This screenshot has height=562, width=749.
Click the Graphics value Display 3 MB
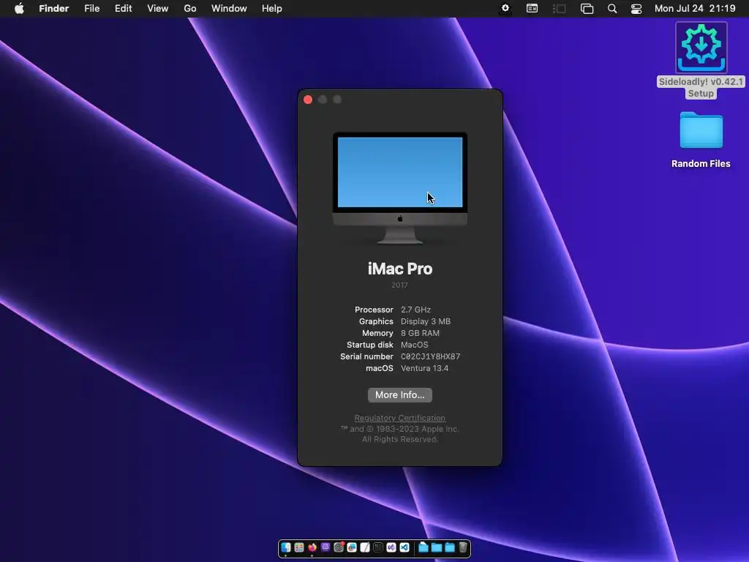point(426,321)
